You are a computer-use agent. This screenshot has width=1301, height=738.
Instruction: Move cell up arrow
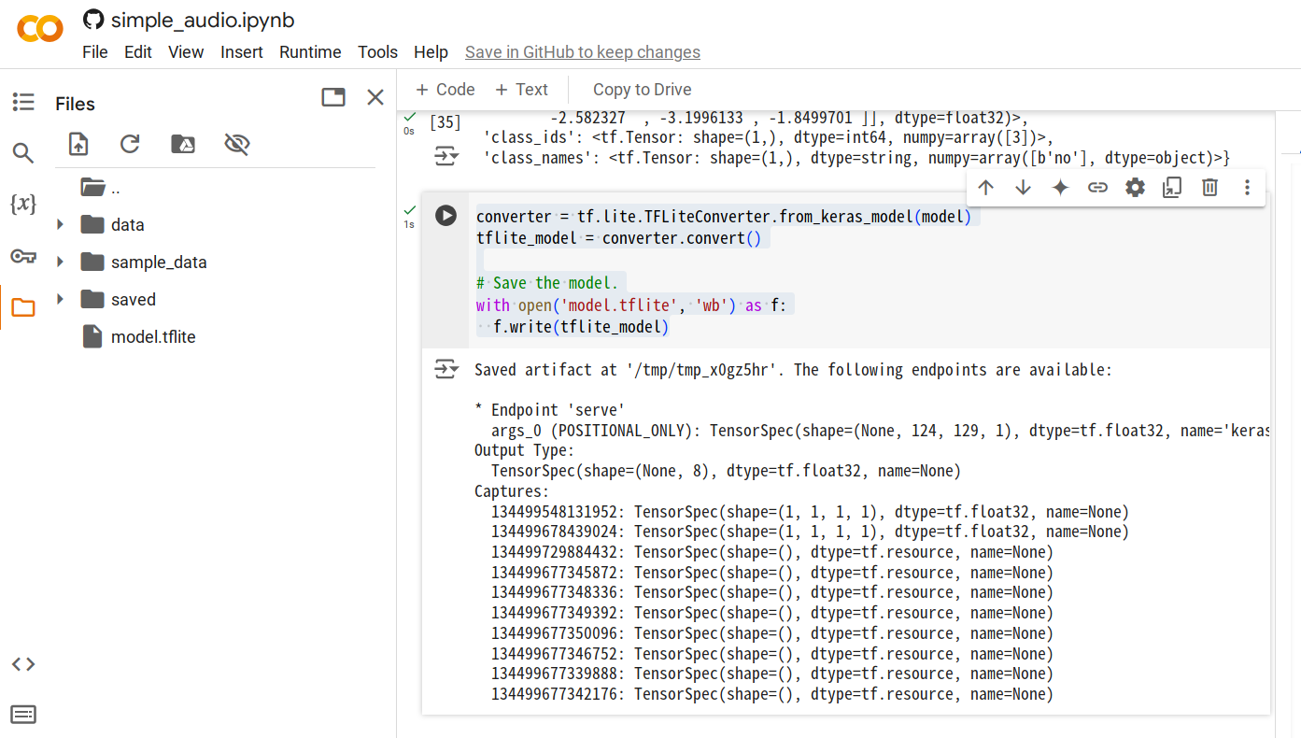click(x=985, y=188)
